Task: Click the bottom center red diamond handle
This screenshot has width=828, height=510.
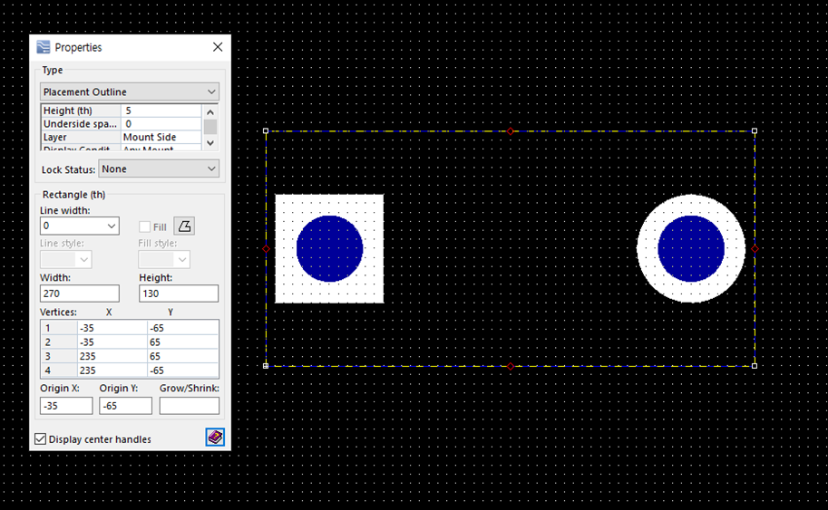Action: pyautogui.click(x=510, y=366)
